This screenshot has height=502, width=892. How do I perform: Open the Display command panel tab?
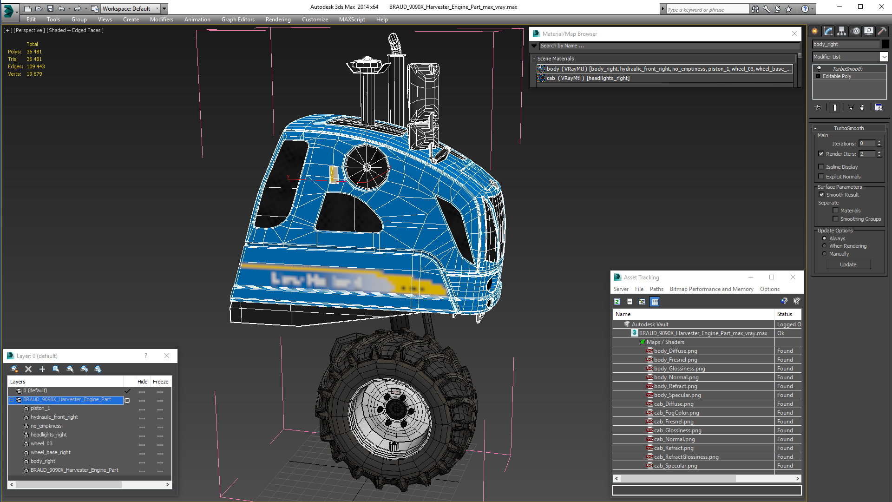point(868,31)
